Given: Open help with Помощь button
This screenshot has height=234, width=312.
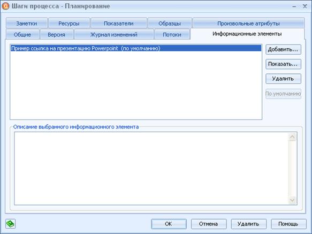Looking at the screenshot, I should [x=288, y=224].
